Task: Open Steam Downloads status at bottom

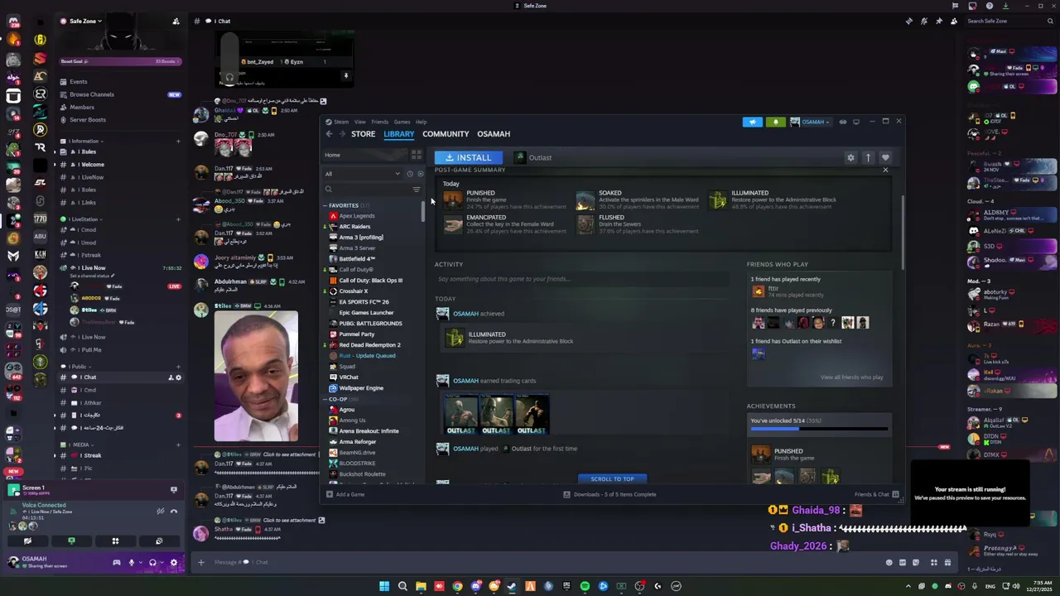Action: click(x=610, y=494)
